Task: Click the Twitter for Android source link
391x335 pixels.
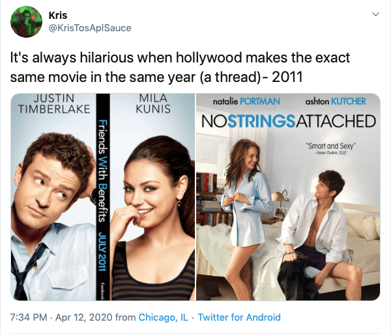Action: click(239, 317)
